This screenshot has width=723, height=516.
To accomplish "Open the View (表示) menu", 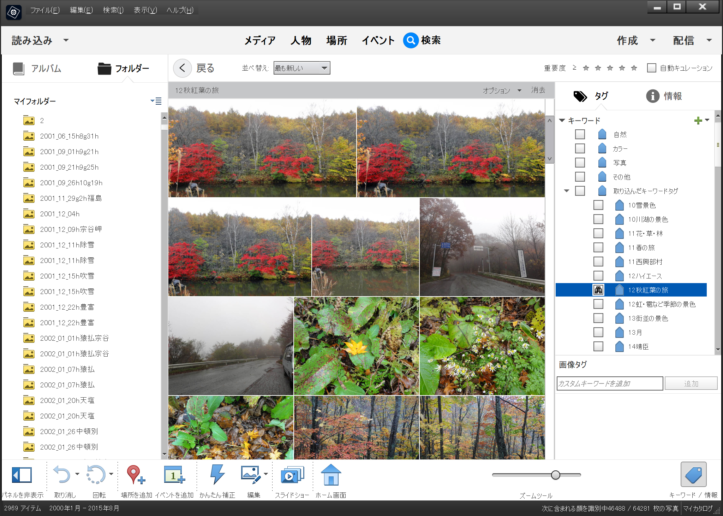I will point(145,10).
